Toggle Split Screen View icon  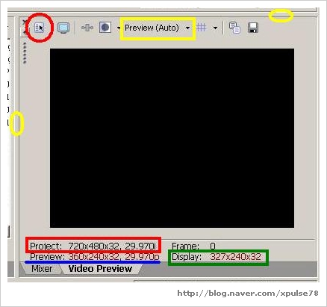105,28
